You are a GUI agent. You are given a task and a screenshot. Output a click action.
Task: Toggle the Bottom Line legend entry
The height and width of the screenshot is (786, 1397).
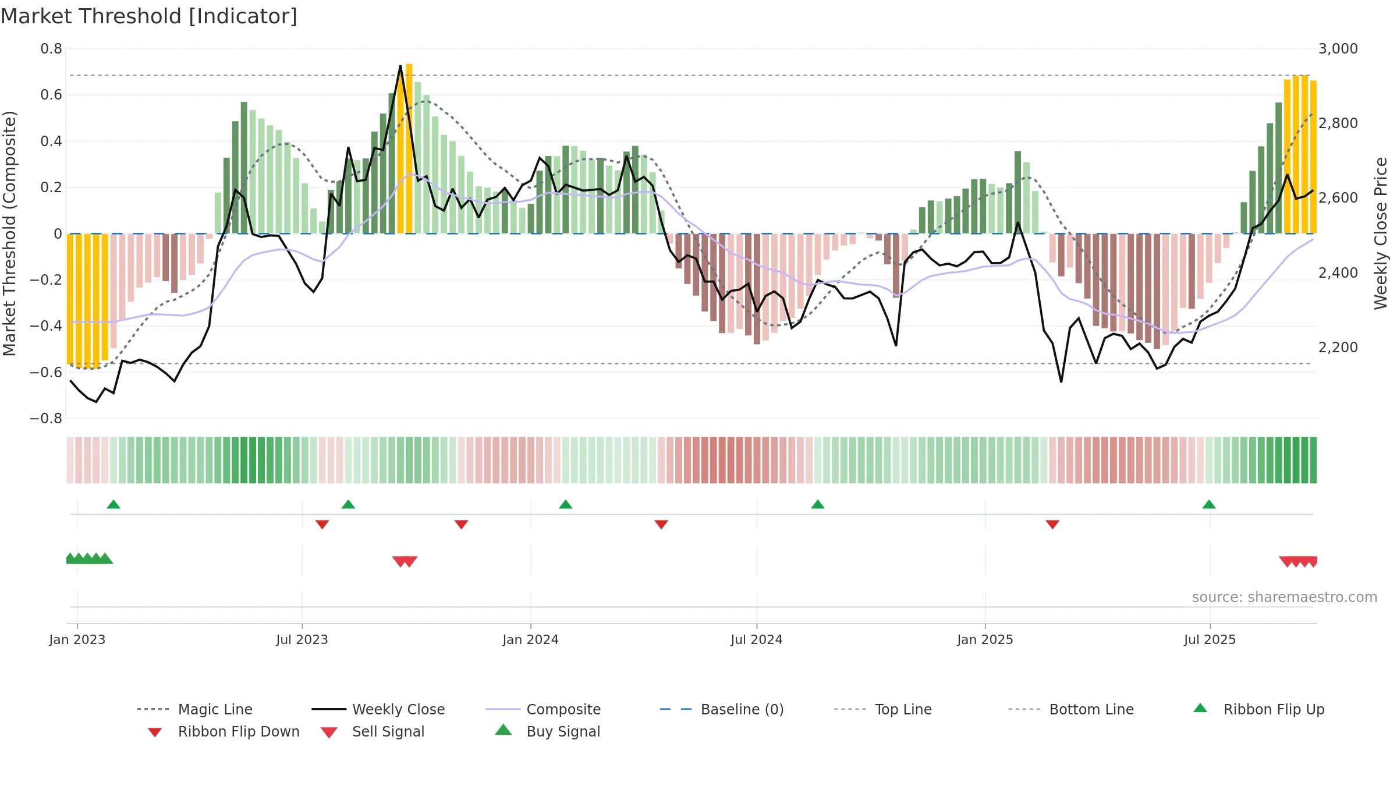1071,709
